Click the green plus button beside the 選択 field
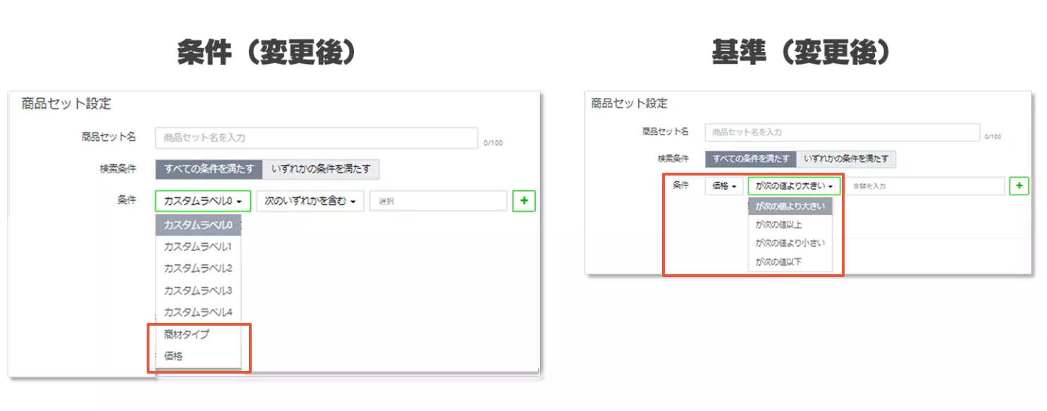The width and height of the screenshot is (1047, 411). pyautogui.click(x=524, y=201)
